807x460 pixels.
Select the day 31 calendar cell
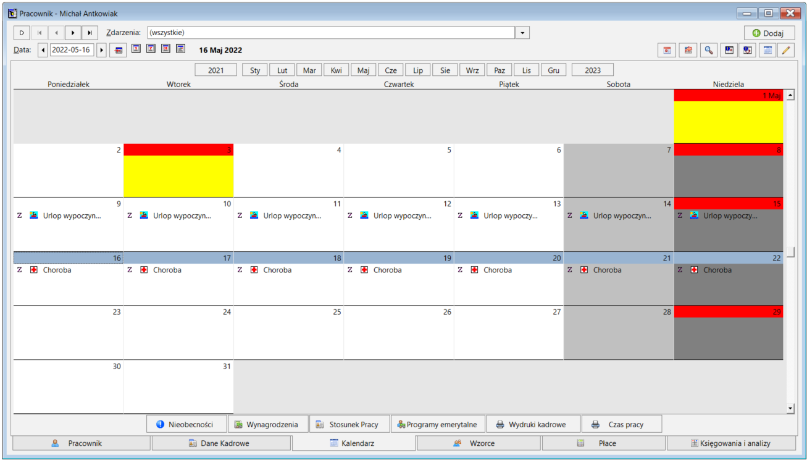click(x=178, y=387)
